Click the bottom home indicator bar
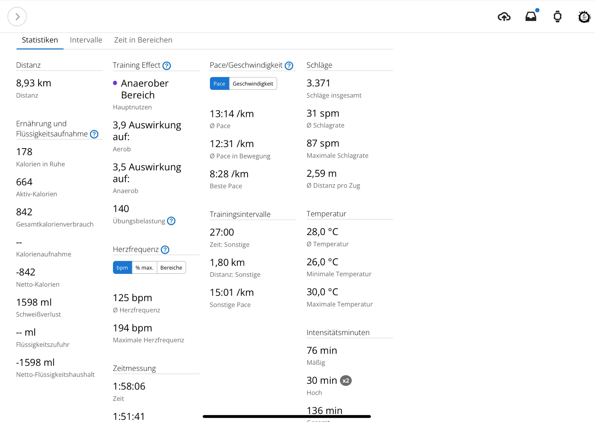 [x=286, y=416]
